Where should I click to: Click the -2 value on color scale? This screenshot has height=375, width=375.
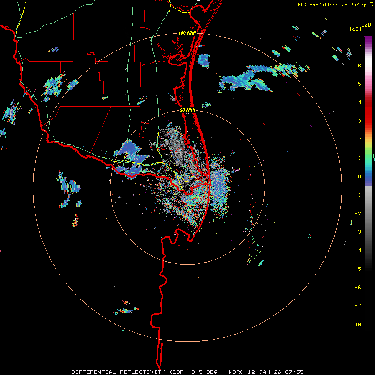pyautogui.click(x=358, y=213)
